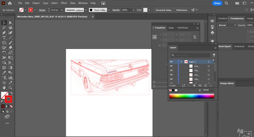Open the Object menu
Screen dimensions: 254x137
pos(36,3)
